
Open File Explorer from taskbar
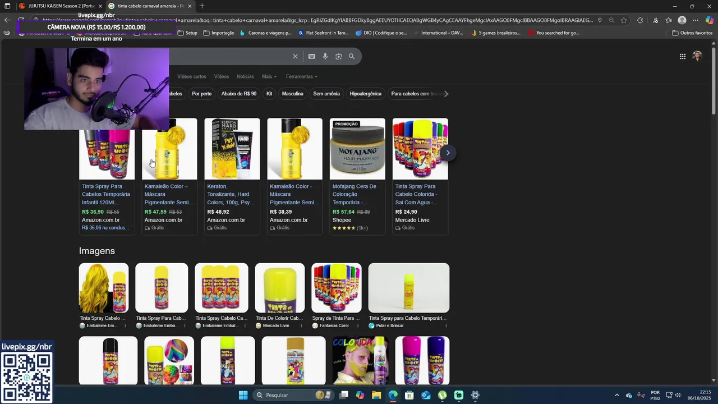coord(376,395)
